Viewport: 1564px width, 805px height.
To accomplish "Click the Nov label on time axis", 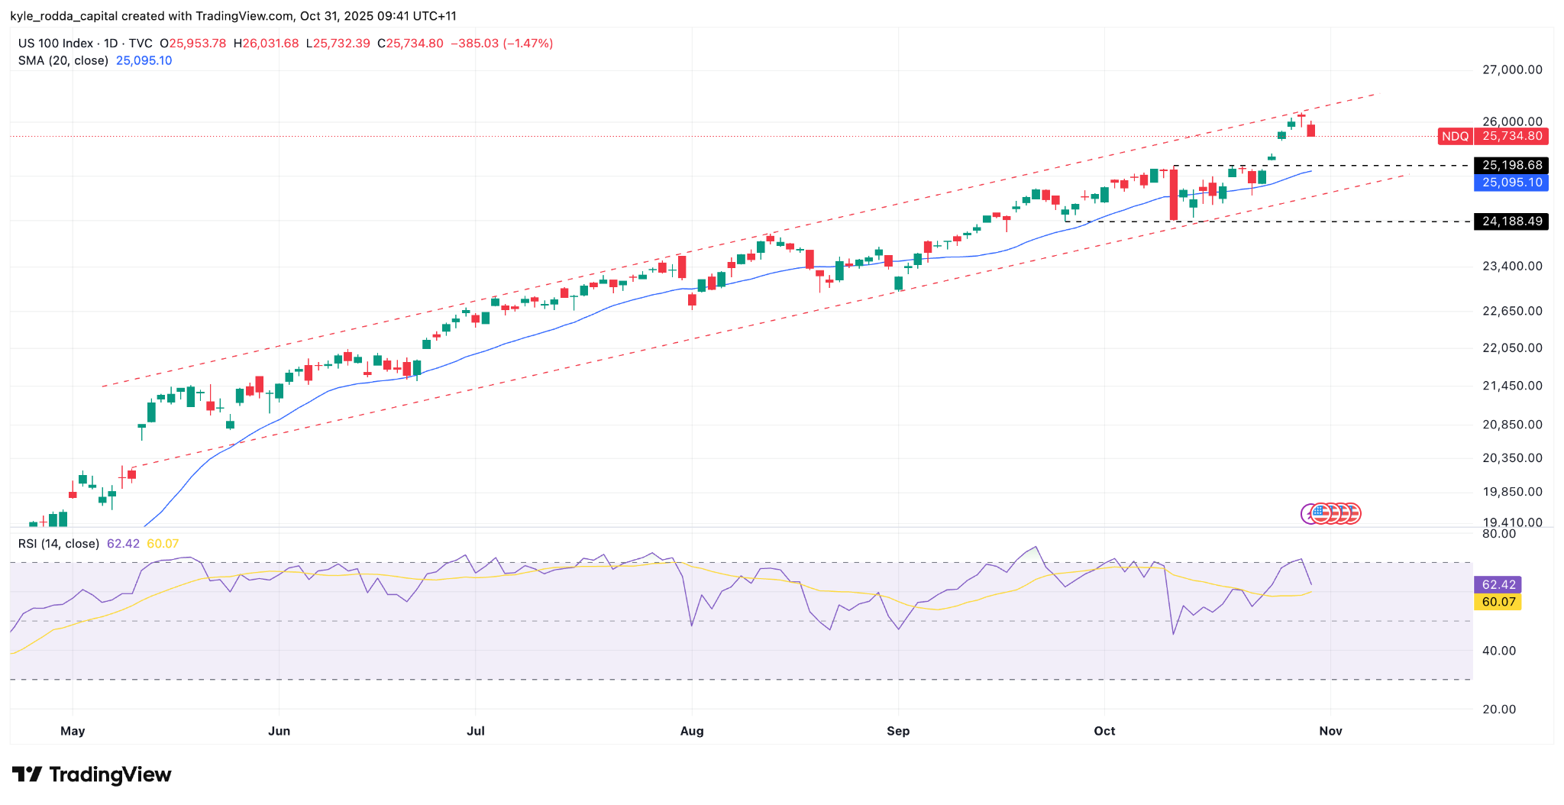I will coord(1330,731).
